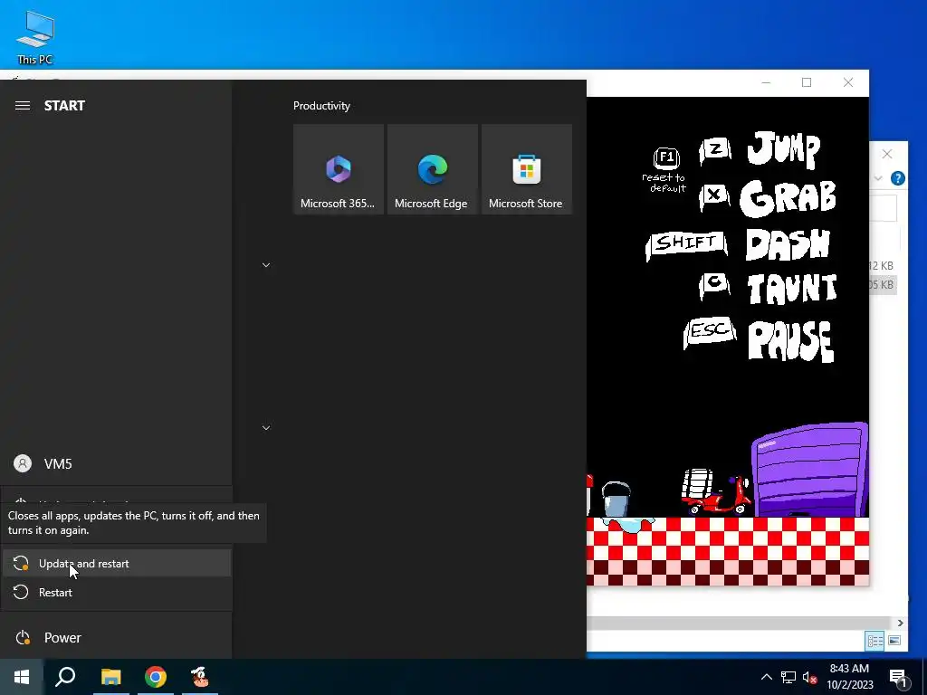The height and width of the screenshot is (695, 927).
Task: Open the notification center icon
Action: (898, 677)
